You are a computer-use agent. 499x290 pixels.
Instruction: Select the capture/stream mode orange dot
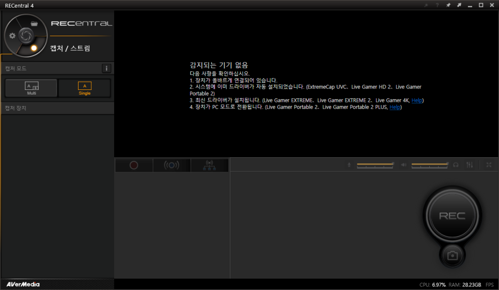34,48
